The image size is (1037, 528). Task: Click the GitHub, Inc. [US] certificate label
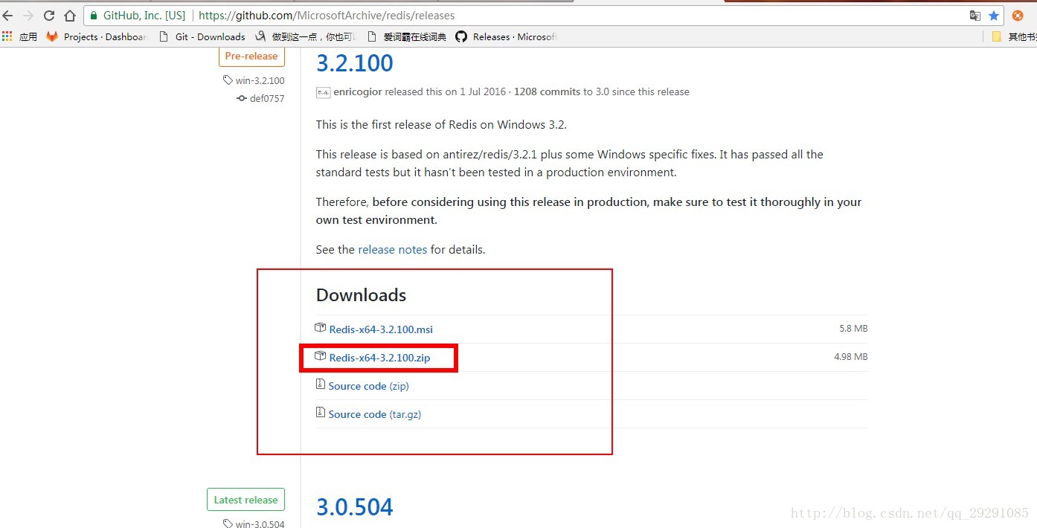144,15
